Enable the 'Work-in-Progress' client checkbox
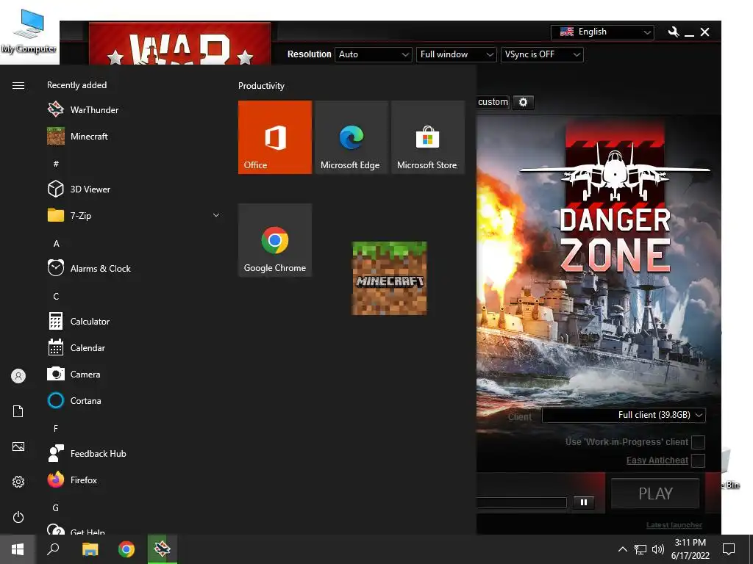 coord(699,441)
